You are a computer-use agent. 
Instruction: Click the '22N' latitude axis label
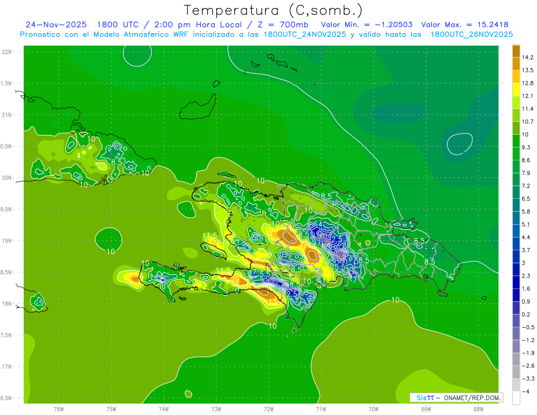[8, 52]
